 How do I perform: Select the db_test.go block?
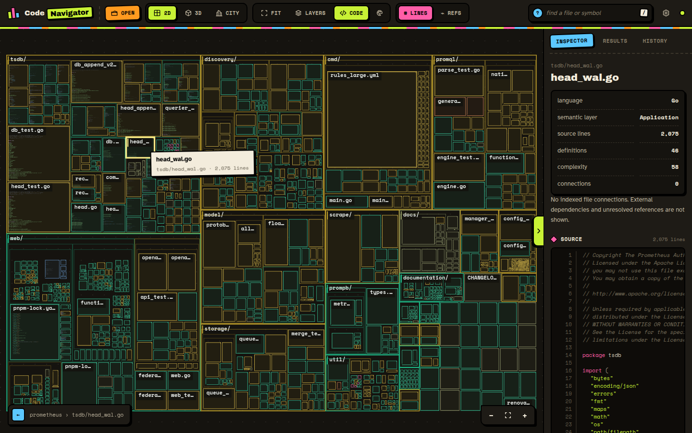(x=39, y=154)
